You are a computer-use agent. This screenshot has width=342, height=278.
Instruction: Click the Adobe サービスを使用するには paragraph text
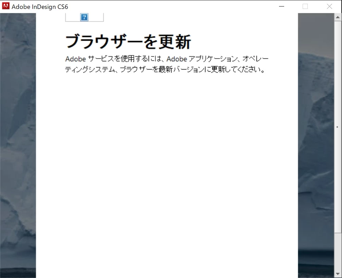click(167, 64)
